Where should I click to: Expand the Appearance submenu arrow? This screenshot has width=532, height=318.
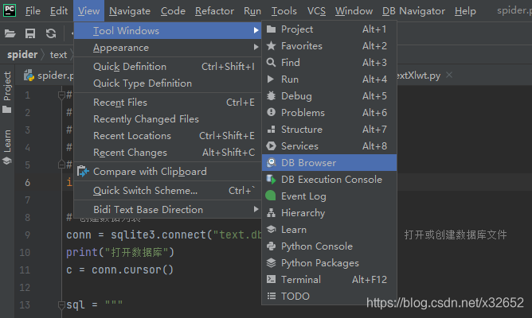coord(256,47)
